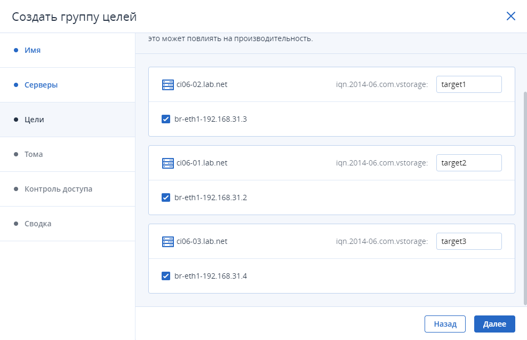Click the iqn prefix beside target2
This screenshot has width=527, height=340.
click(x=382, y=163)
